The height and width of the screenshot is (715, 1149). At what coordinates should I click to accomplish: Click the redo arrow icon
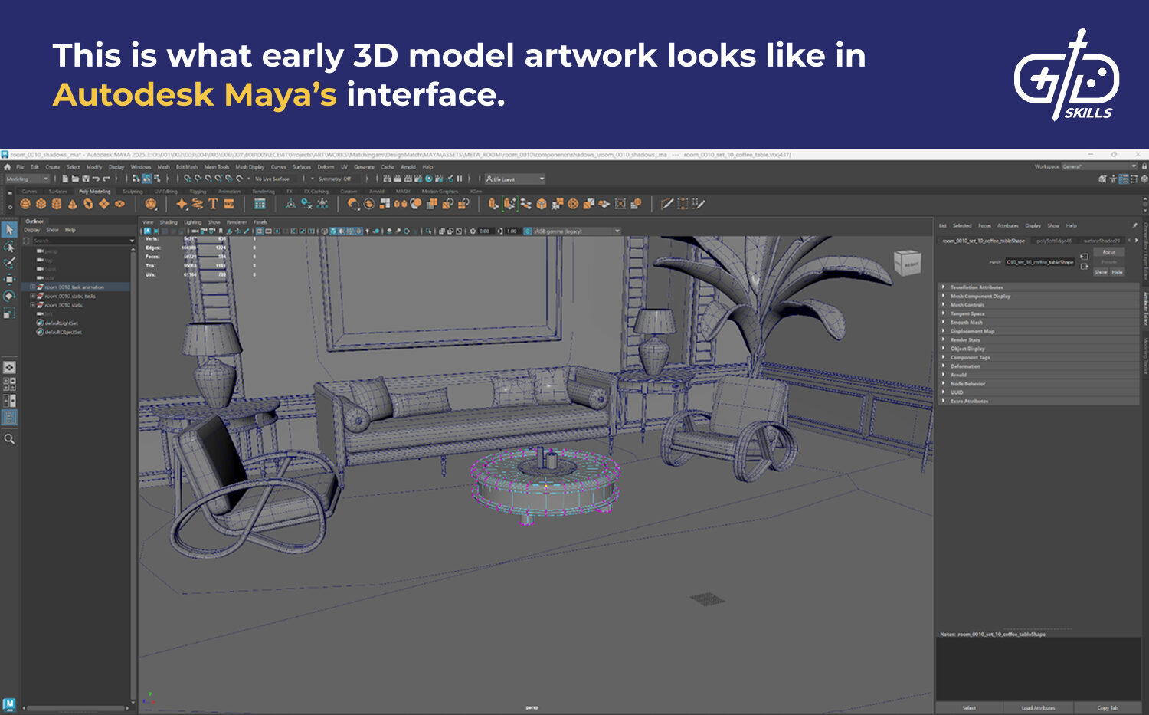(x=106, y=179)
